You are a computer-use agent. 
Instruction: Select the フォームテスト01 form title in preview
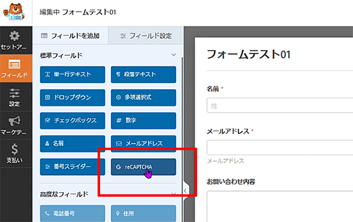248,54
